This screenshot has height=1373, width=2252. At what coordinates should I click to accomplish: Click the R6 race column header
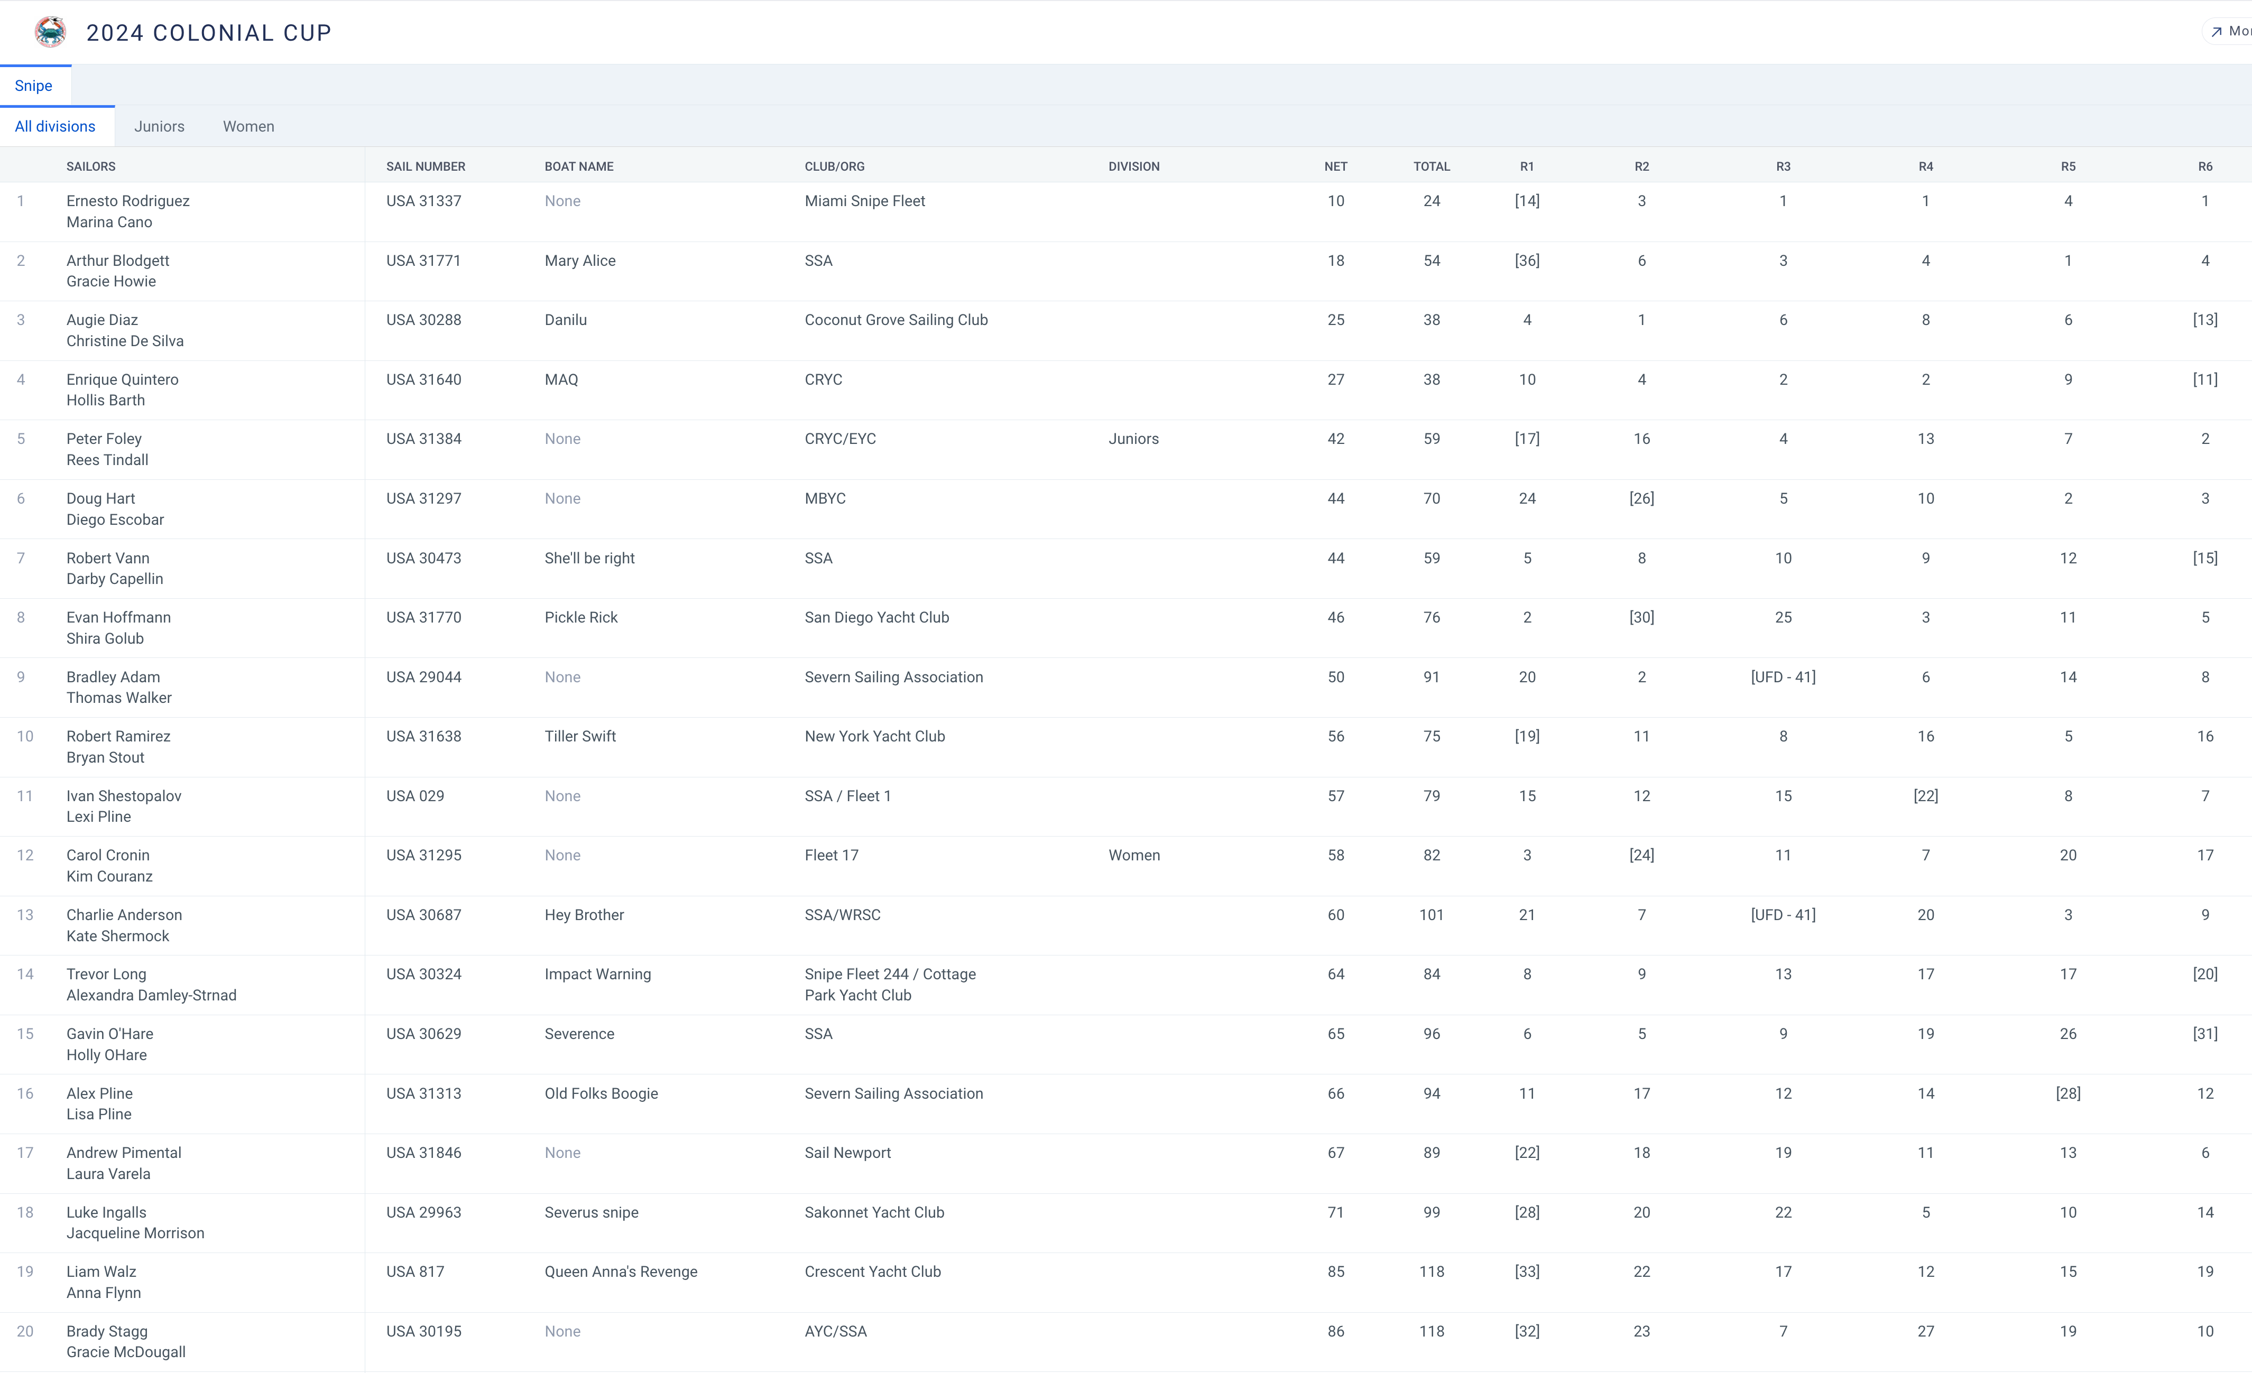pyautogui.click(x=2204, y=166)
